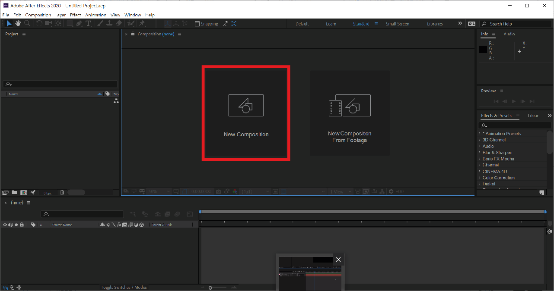Click the project flowchart view icon
554x291 pixels.
click(116, 101)
